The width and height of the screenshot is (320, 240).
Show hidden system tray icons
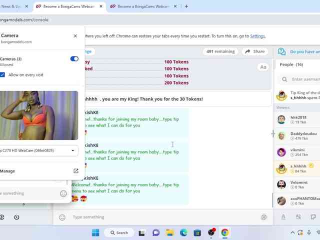point(292,232)
